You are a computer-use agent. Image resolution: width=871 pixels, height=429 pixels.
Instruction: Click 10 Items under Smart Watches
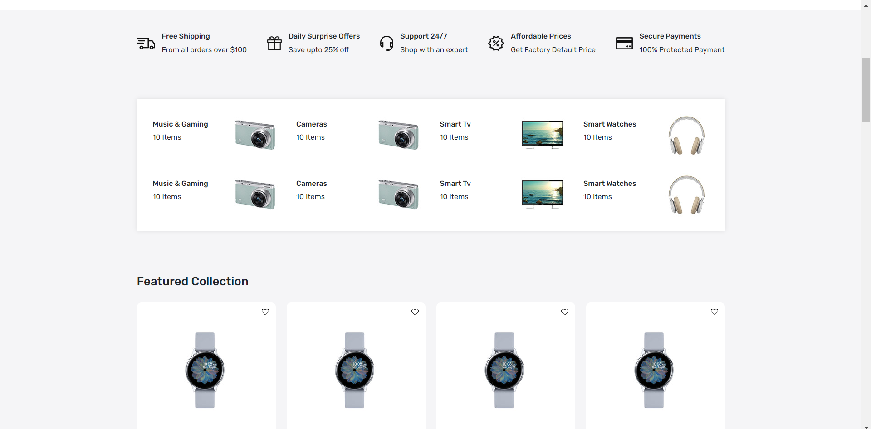pos(598,137)
